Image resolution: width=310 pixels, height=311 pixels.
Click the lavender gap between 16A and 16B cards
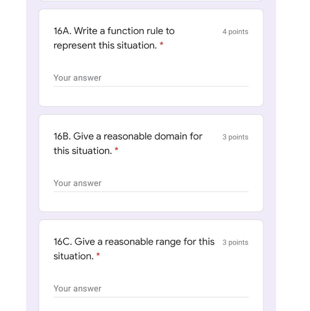151,110
